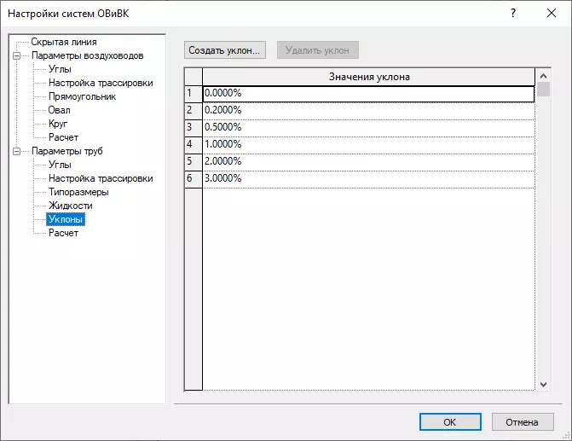
Task: Click the 3.0000% slope value cell
Action: (x=368, y=178)
